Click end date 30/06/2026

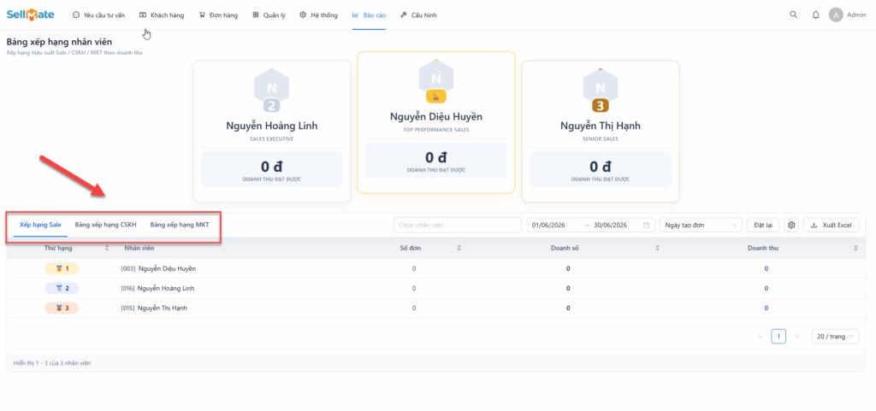(x=610, y=226)
